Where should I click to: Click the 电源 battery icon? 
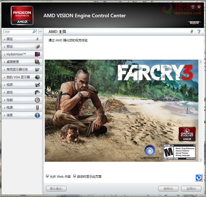37,108
